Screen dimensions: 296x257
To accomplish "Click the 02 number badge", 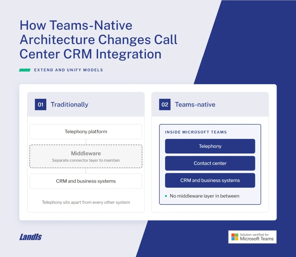I will coord(164,104).
